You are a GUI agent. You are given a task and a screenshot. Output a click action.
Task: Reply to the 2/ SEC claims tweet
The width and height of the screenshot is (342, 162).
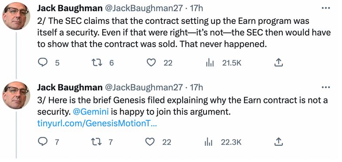[43, 63]
